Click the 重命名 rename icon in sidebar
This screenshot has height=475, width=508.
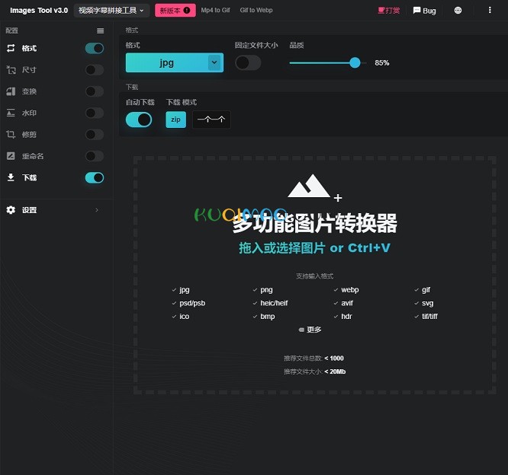(11, 156)
